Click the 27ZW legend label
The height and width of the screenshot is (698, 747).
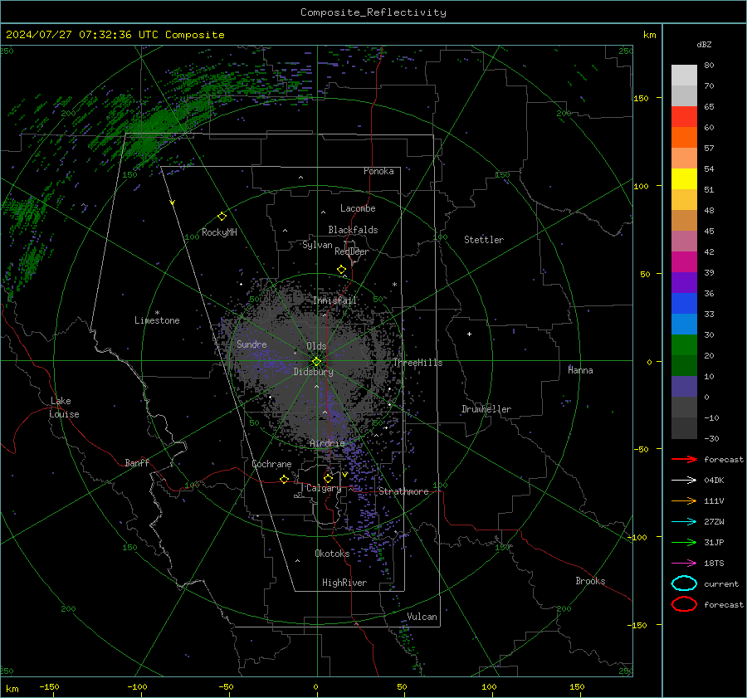(x=714, y=522)
